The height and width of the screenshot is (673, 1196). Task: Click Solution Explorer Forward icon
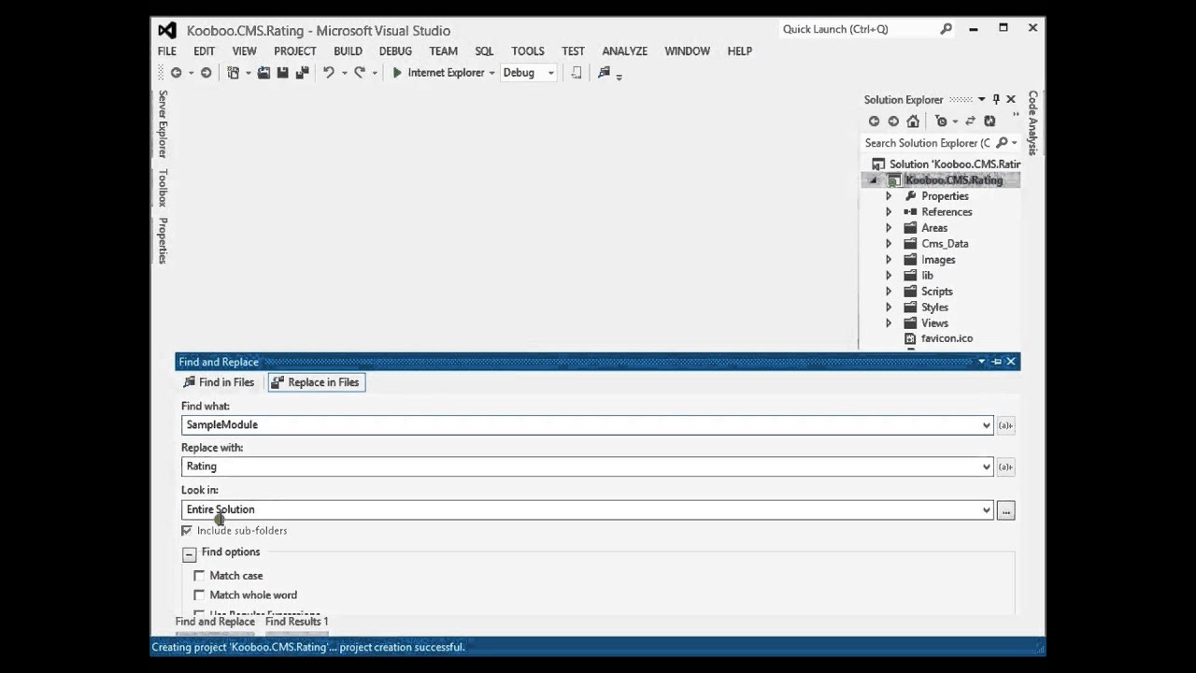point(893,122)
